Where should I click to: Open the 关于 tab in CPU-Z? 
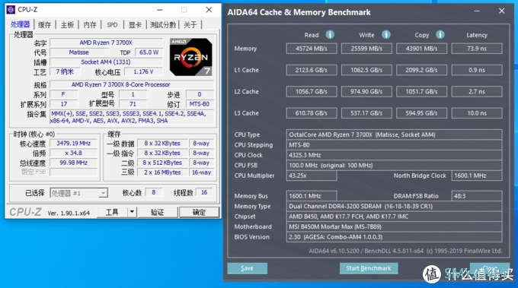tap(190, 25)
